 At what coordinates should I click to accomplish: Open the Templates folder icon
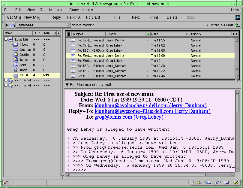tap(16, 60)
